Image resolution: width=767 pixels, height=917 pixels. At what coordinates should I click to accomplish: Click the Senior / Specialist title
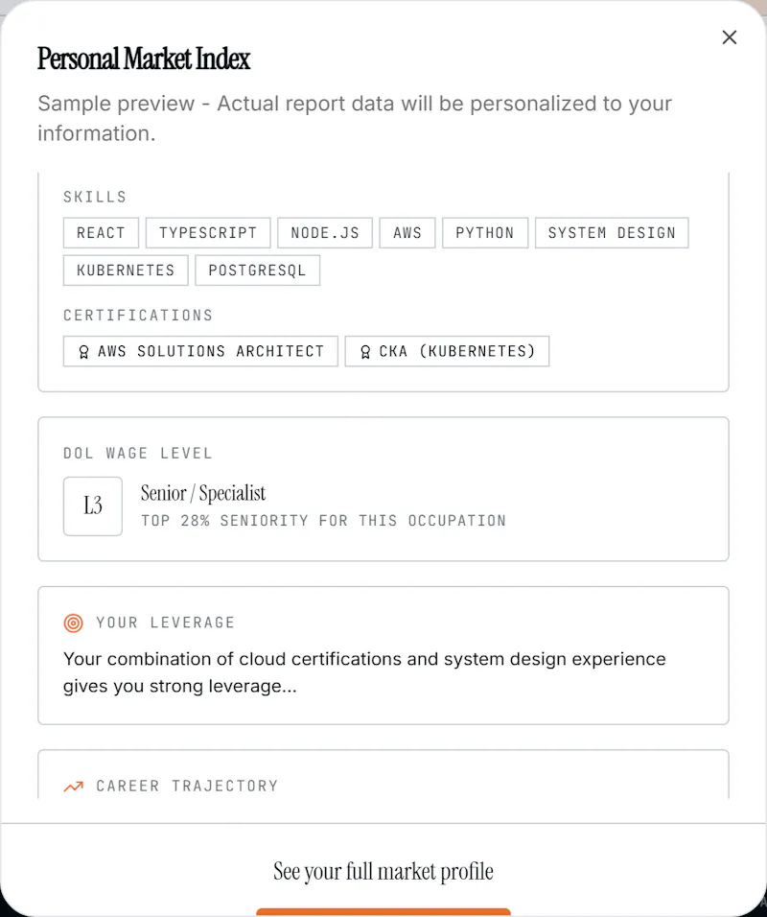[203, 493]
